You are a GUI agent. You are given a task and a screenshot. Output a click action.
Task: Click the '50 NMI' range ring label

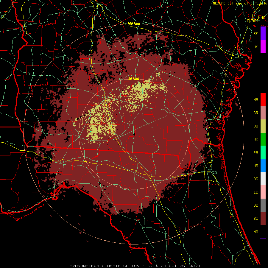(x=134, y=79)
